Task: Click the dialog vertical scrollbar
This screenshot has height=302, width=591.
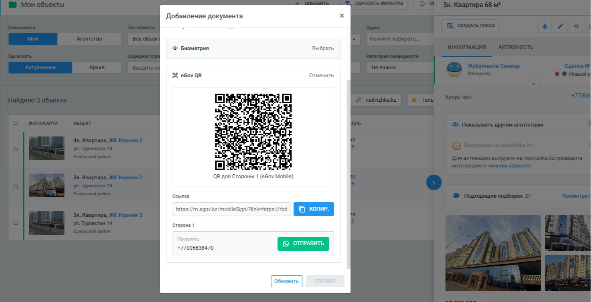Action: coord(348,174)
